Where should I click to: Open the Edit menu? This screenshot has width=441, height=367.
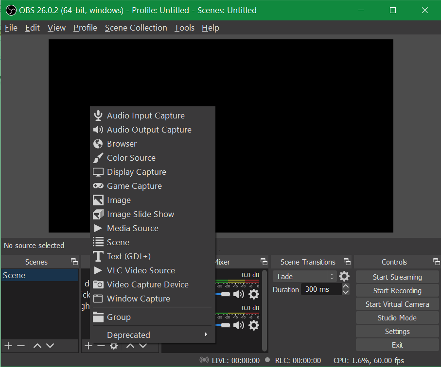(33, 28)
